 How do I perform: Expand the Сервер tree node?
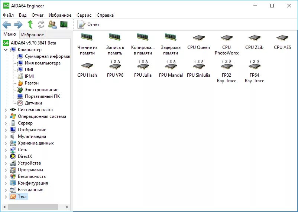click(6, 123)
